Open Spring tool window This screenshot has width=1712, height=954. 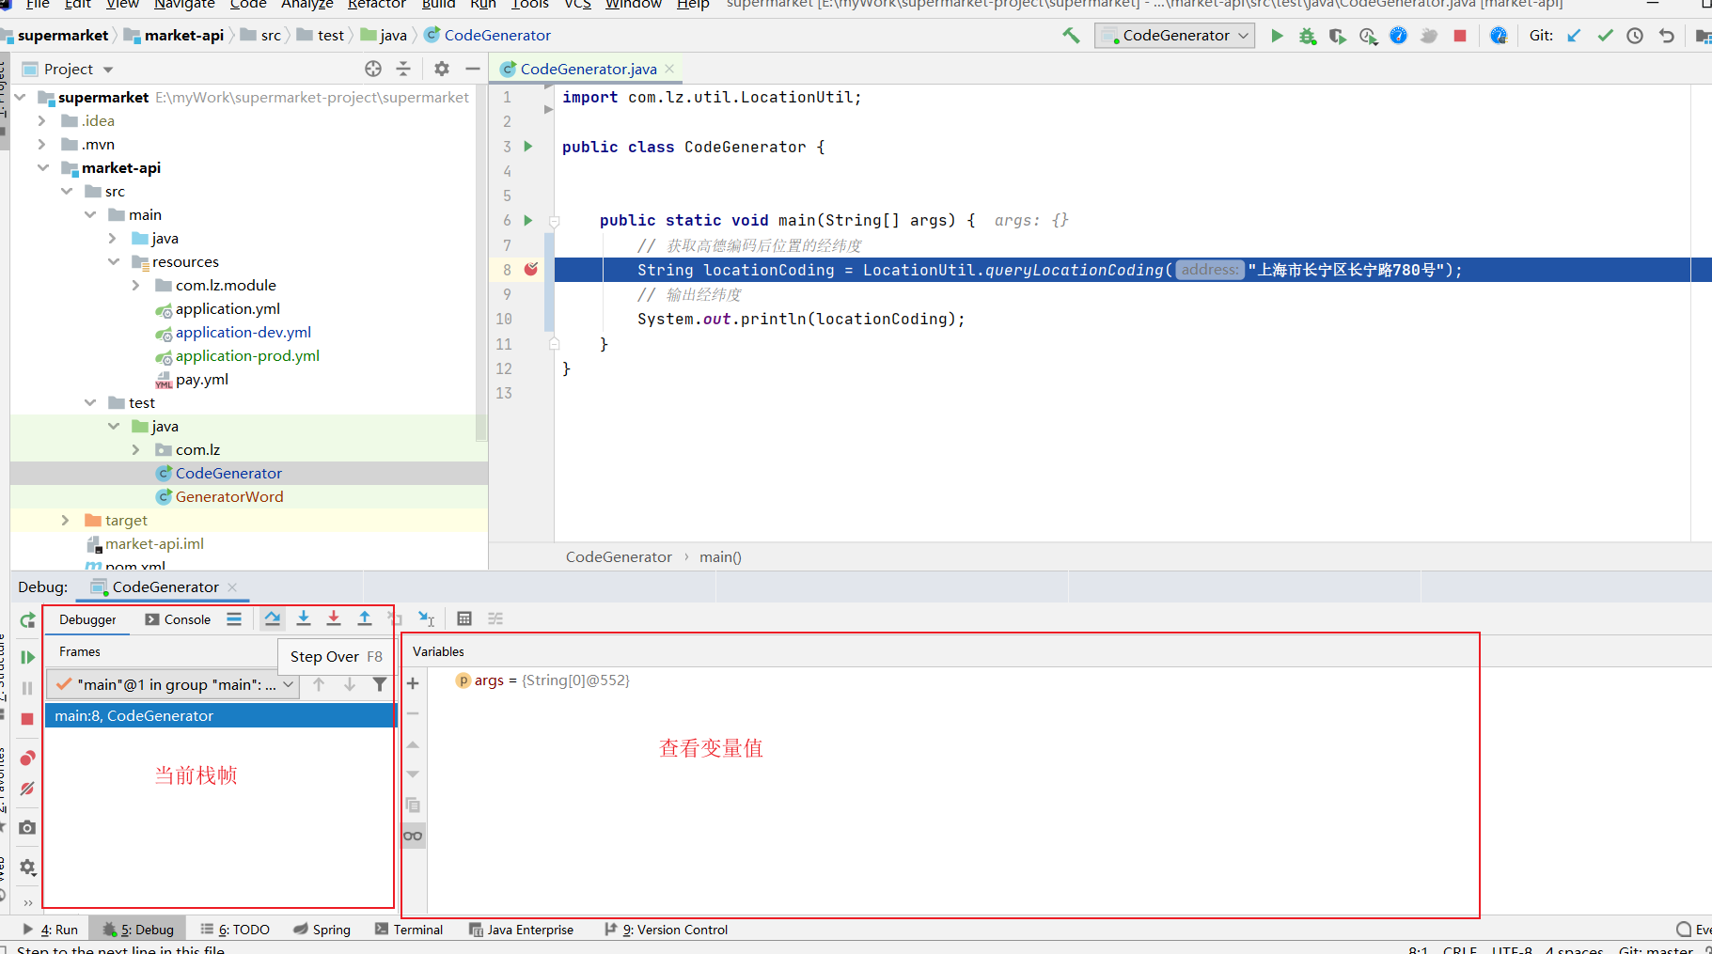[322, 930]
